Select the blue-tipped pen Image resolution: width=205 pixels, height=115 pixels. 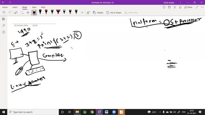click(x=76, y=12)
